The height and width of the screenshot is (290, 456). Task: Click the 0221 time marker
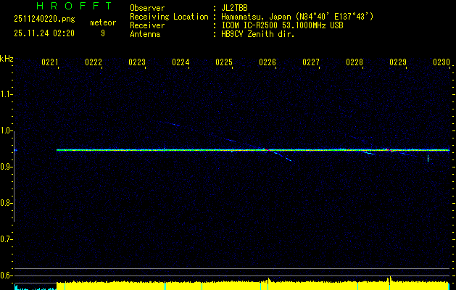tap(50, 63)
